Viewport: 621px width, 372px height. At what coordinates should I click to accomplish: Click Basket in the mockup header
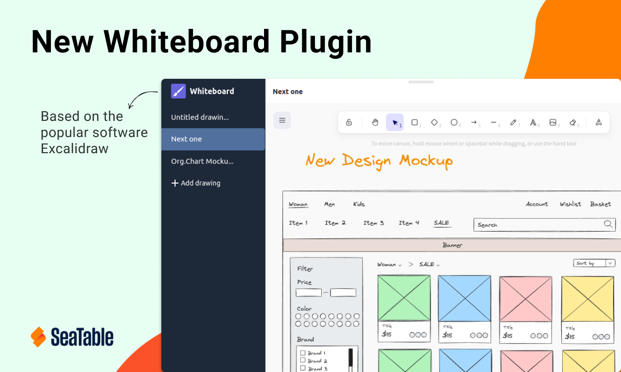click(600, 204)
